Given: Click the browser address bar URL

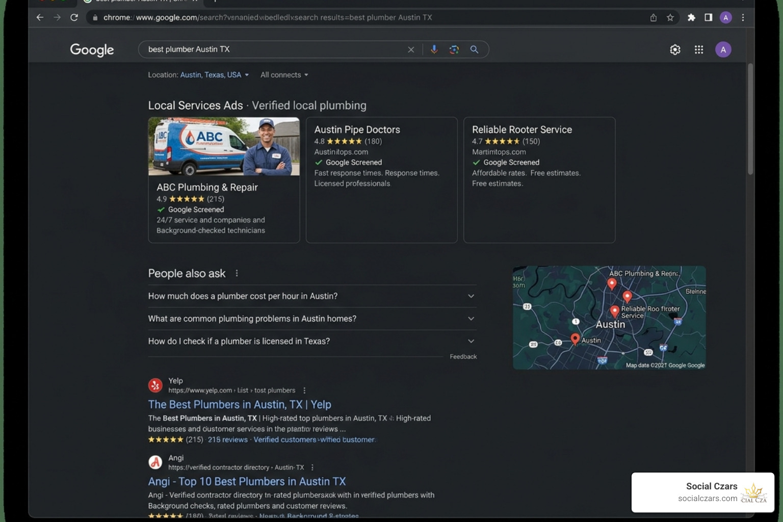Looking at the screenshot, I should [268, 17].
